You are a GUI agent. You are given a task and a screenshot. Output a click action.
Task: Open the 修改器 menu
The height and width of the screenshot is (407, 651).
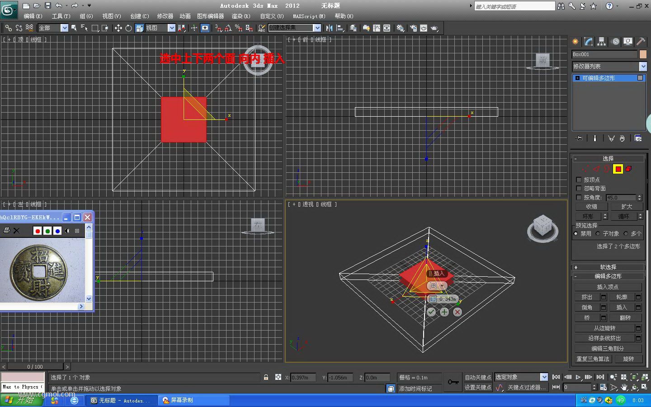coord(165,16)
